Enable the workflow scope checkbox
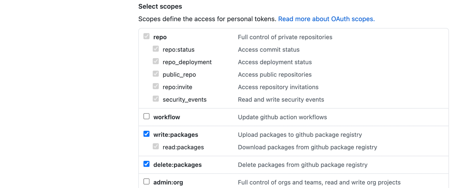The image size is (464, 188). coord(146,117)
